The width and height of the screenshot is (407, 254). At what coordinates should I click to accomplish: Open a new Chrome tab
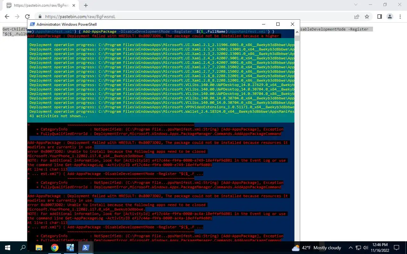click(86, 5)
